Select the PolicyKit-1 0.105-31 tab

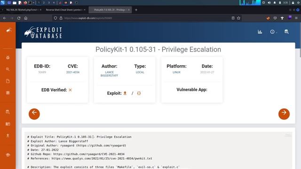click(110, 10)
